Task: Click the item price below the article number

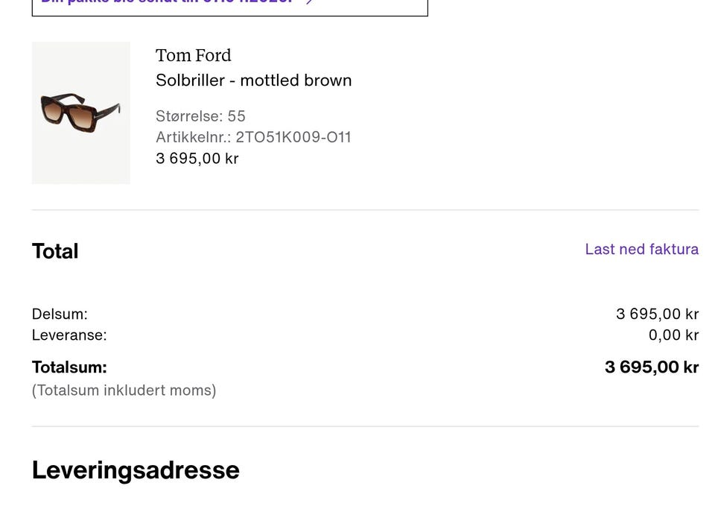Action: pos(197,158)
